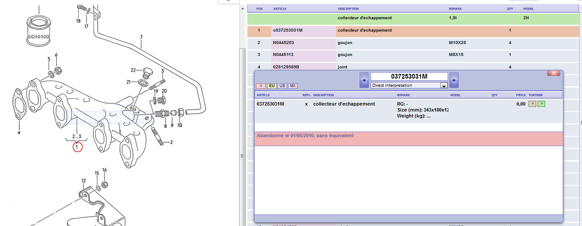Click the green collecteur d'echappement header row
The image size is (582, 226).
tap(365, 18)
